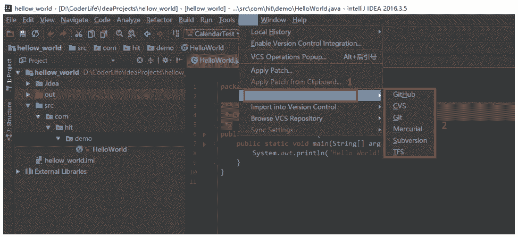Choose GitHub in the submenu
The image size is (518, 237).
(404, 94)
